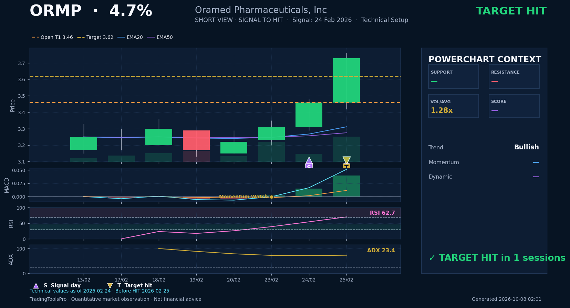This screenshot has height=308, width=570.
Task: Click the yellow Target hit legend triangle
Action: click(x=110, y=286)
